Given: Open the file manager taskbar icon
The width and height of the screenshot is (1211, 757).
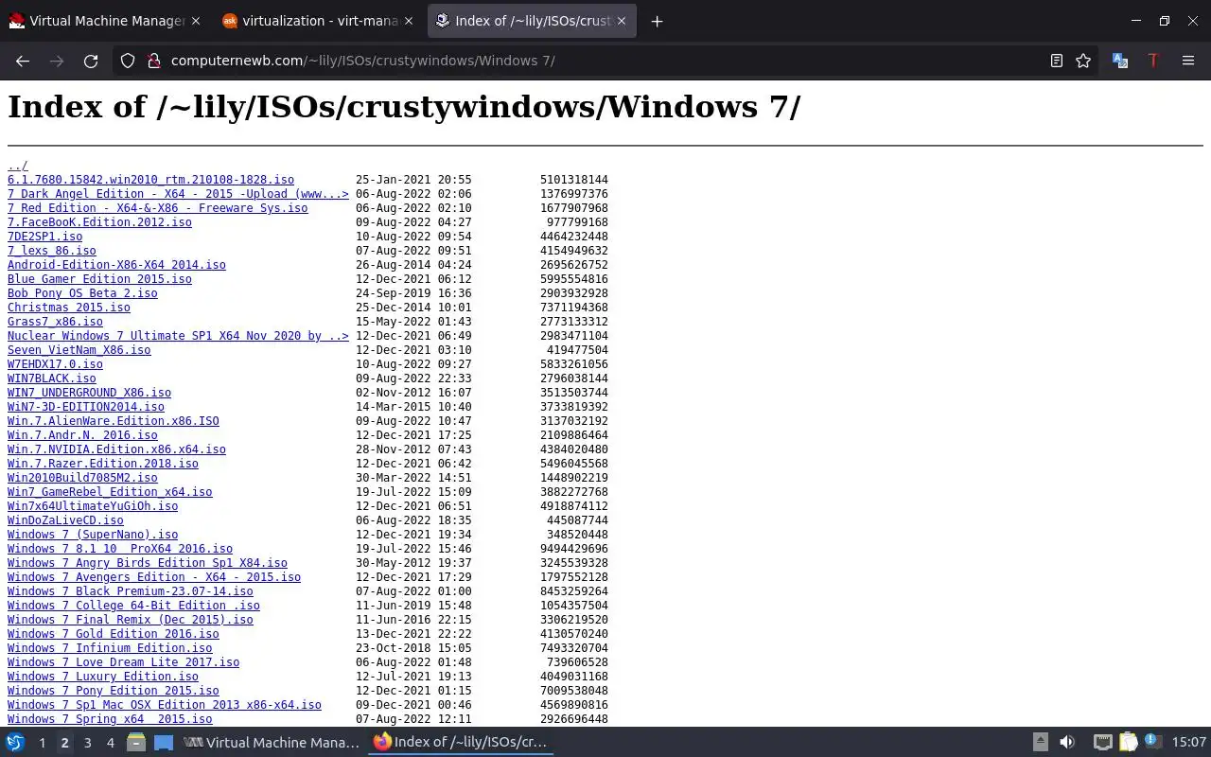Looking at the screenshot, I should point(136,743).
